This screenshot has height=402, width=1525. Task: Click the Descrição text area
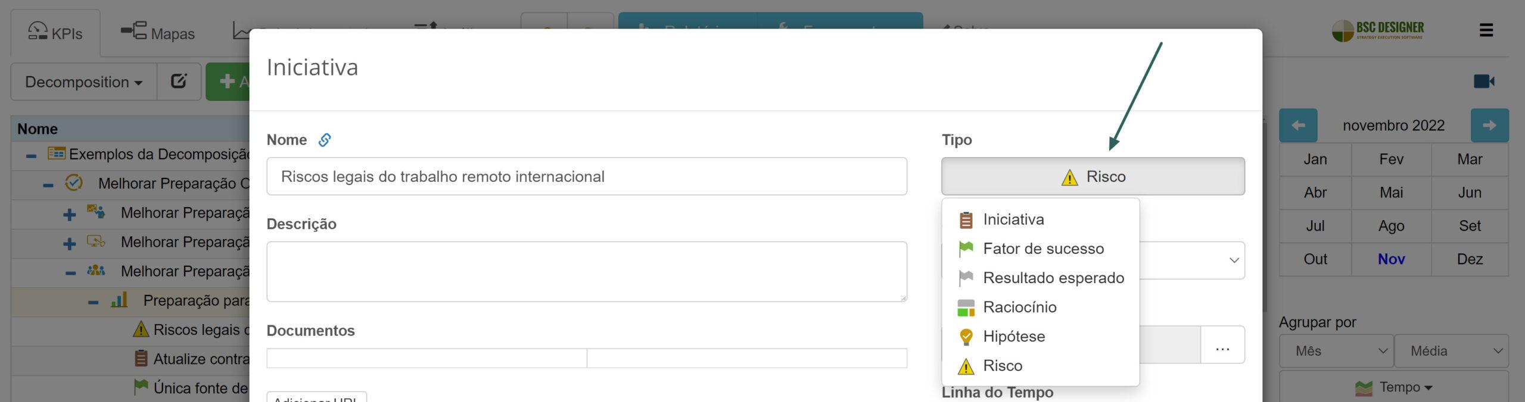(586, 271)
